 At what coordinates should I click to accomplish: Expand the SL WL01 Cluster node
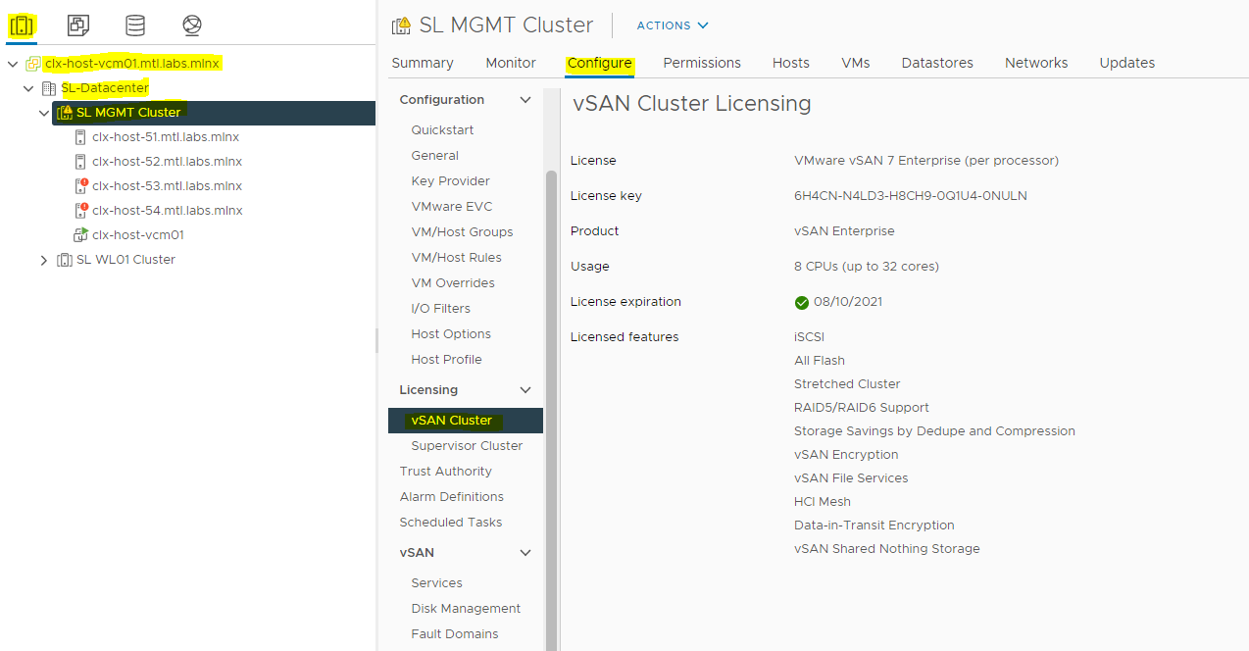(44, 260)
